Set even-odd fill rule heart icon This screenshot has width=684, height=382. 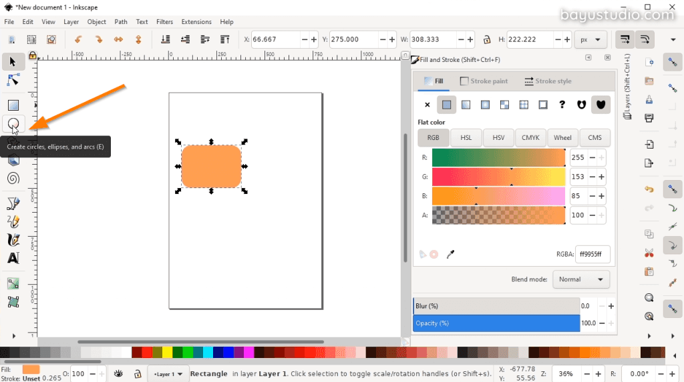click(x=582, y=105)
